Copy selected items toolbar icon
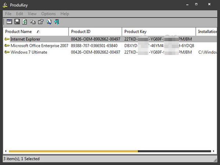 click(33, 22)
